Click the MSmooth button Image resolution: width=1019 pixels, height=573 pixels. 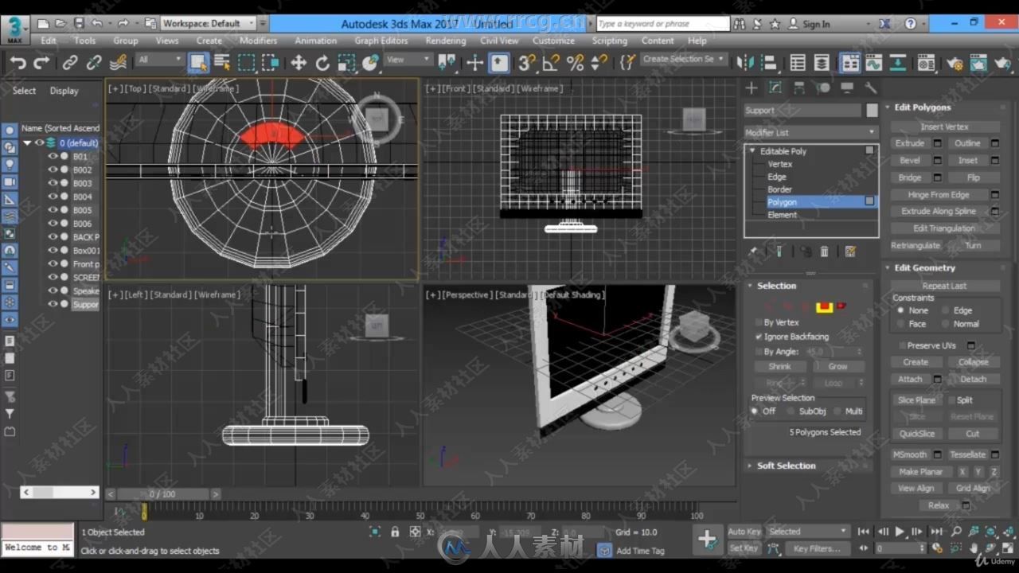pos(910,455)
